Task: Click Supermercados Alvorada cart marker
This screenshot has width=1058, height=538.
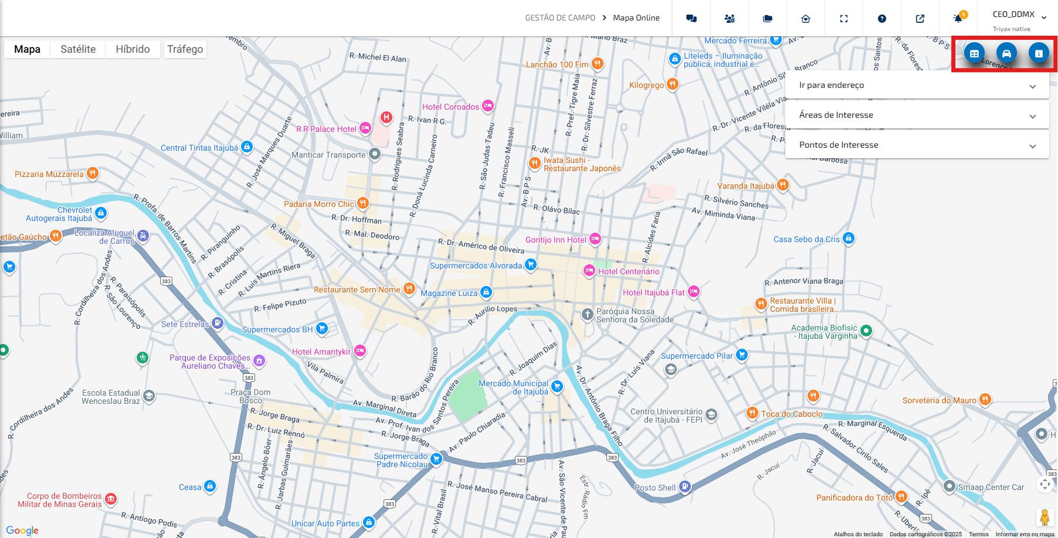Action: point(531,265)
